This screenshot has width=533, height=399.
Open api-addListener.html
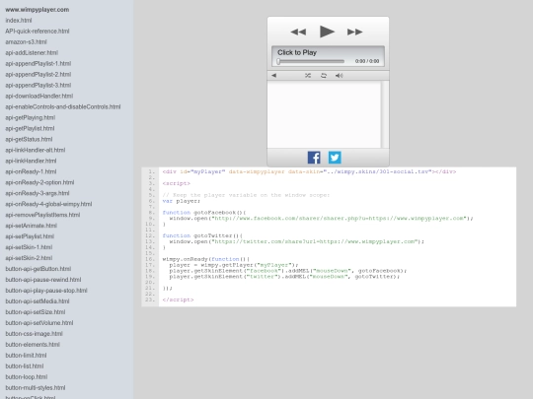coord(32,53)
